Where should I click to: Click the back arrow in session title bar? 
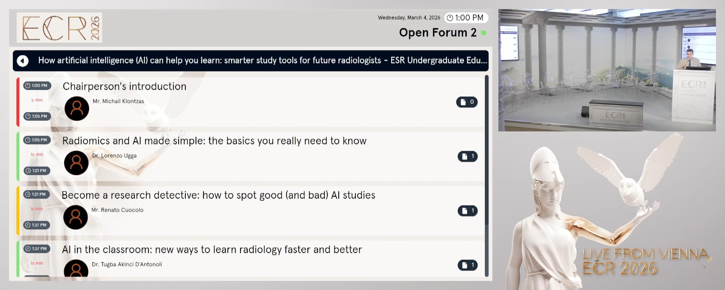(x=23, y=61)
